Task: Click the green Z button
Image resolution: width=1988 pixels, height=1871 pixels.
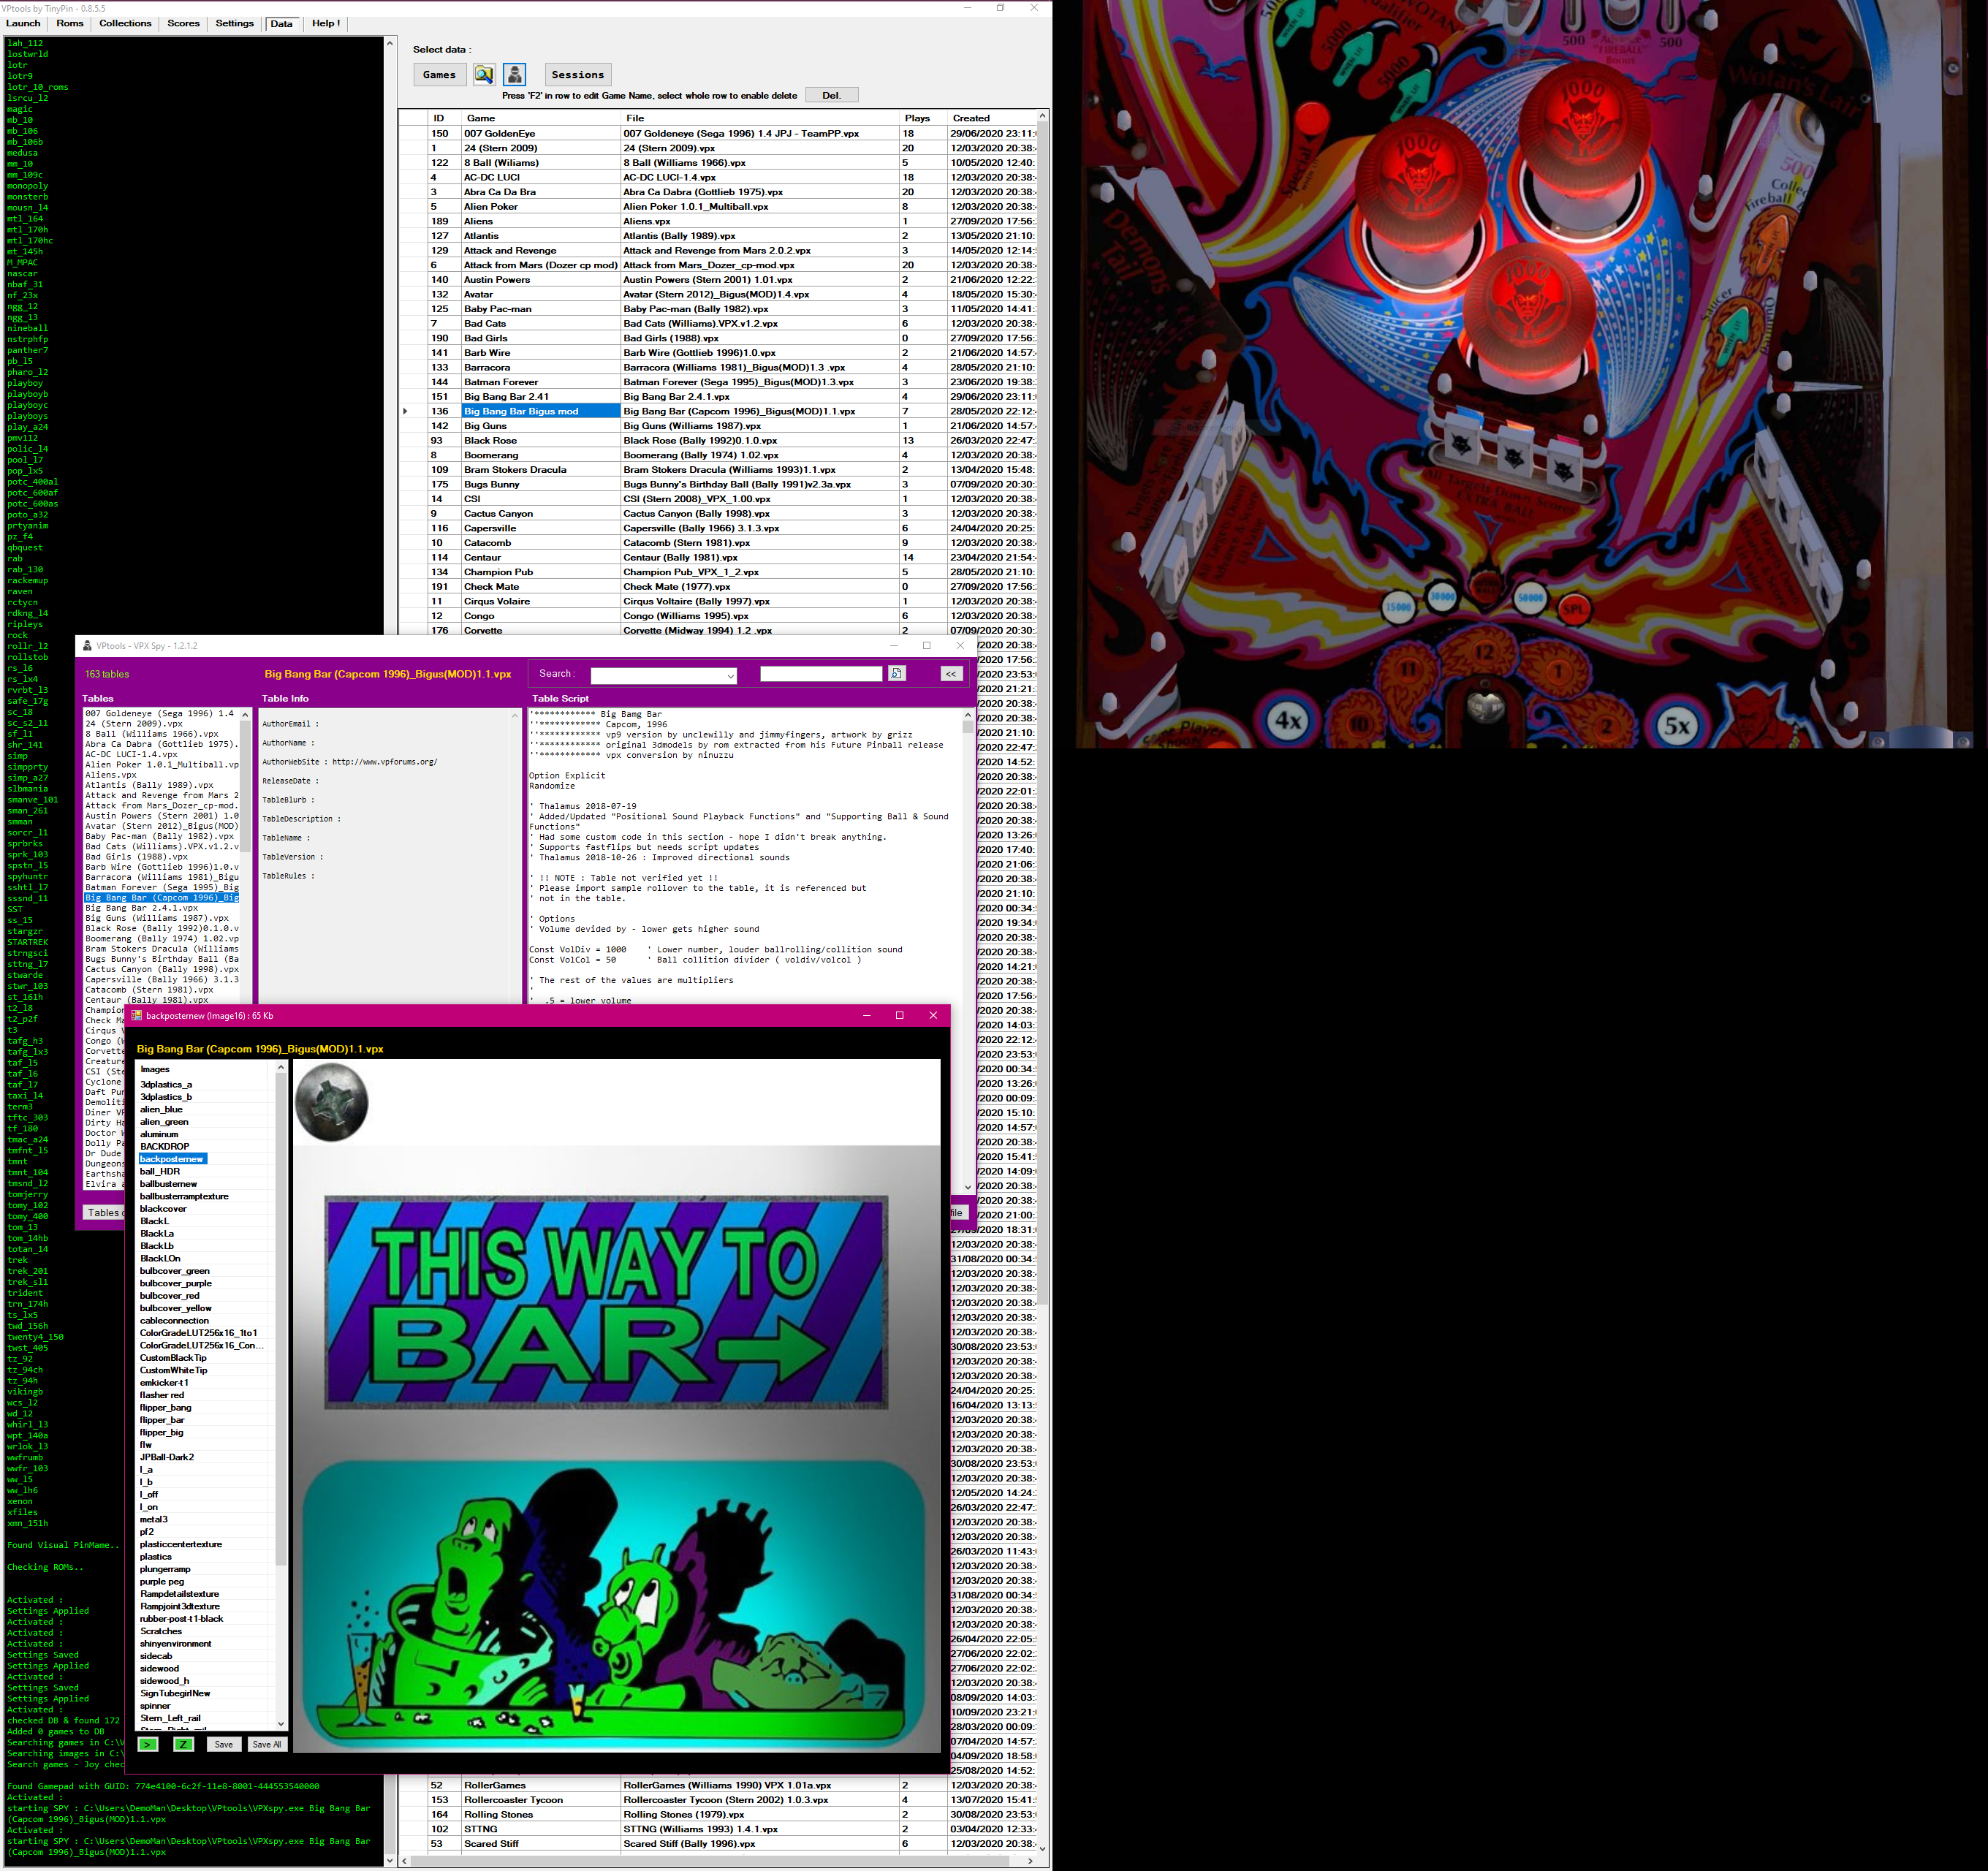Action: point(183,1744)
